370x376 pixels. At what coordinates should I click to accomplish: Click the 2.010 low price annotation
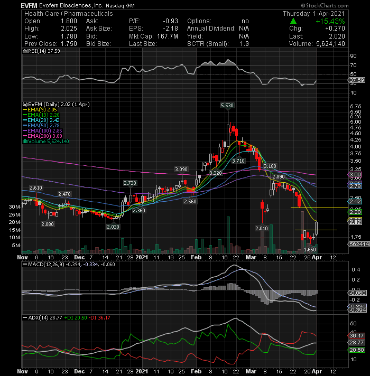coord(262,229)
